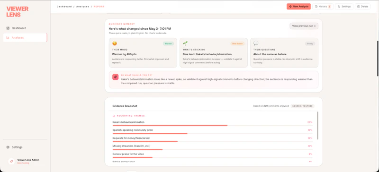This screenshot has height=172, width=379.
Task: Go to Analyses breadcrumb
Action: tap(82, 7)
